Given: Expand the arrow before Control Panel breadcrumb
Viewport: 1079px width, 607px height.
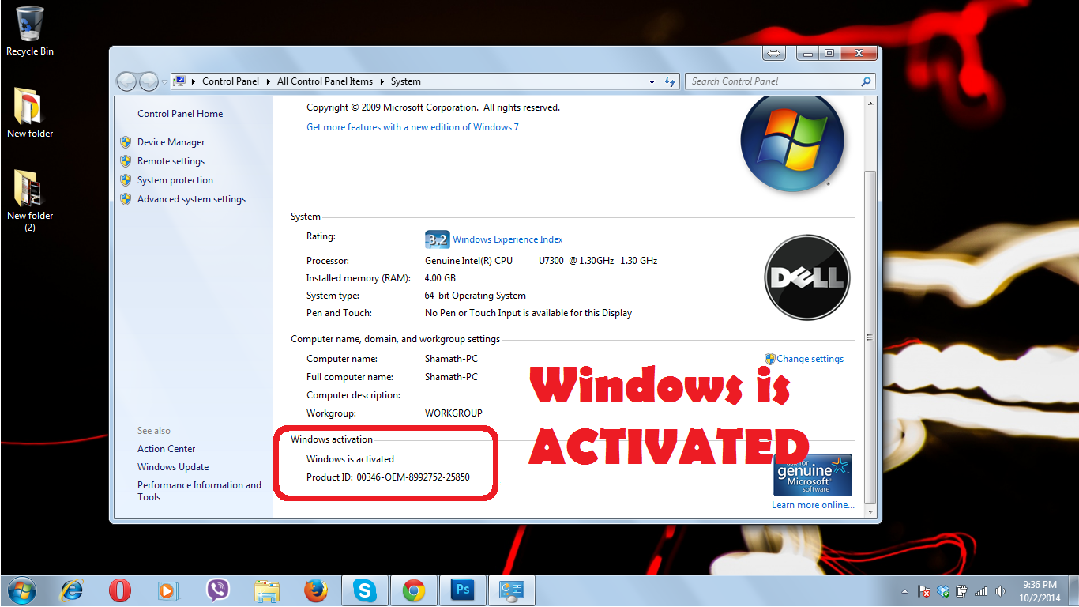Looking at the screenshot, I should 194,81.
